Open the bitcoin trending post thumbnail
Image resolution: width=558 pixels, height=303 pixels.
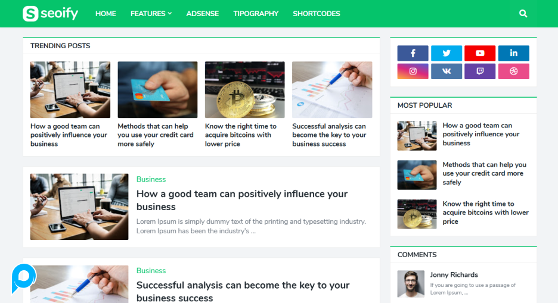245,89
